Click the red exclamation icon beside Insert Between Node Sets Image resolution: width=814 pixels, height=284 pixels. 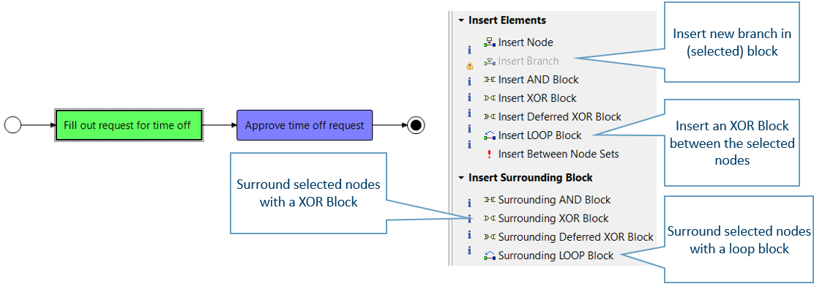click(x=489, y=154)
